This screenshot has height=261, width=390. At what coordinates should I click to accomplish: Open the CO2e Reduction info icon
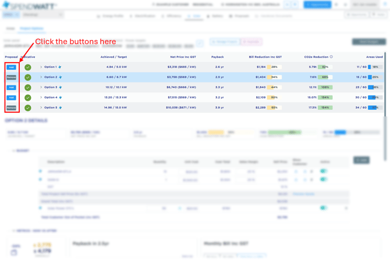tap(331, 57)
